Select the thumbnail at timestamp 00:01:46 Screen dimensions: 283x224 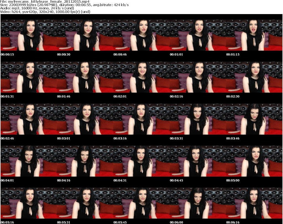pyautogui.click(x=85, y=77)
